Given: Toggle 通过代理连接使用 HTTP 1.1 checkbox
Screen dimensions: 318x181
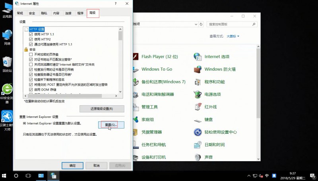Looking at the screenshot, I should 31,44.
